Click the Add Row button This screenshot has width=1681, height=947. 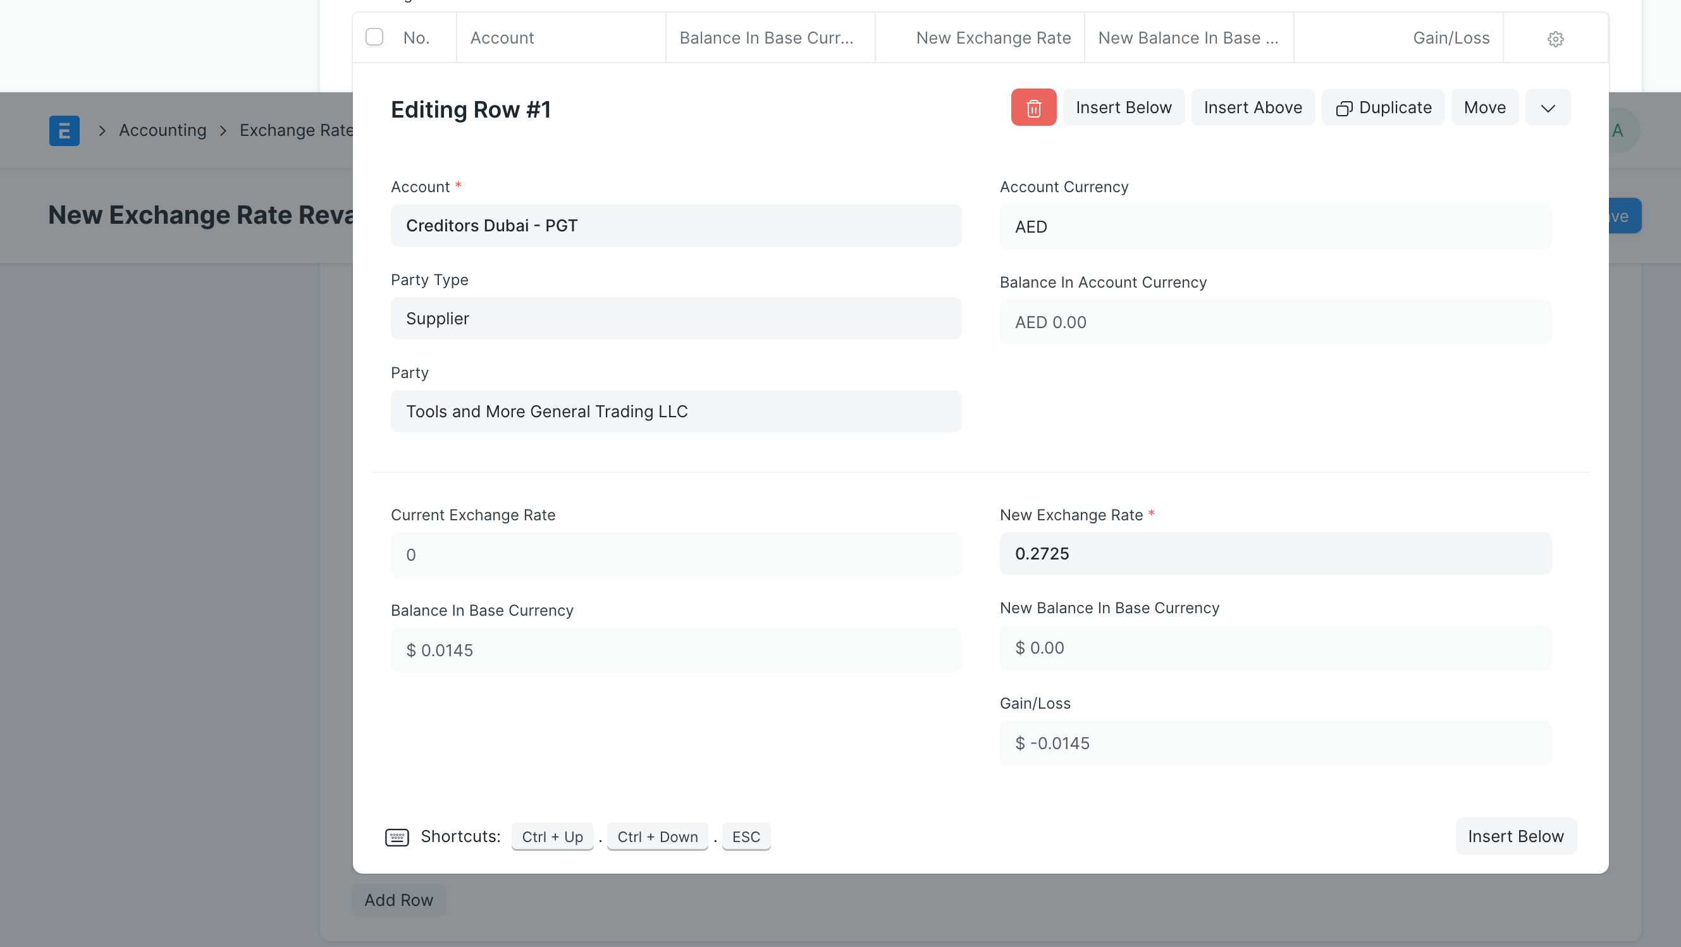(x=398, y=900)
